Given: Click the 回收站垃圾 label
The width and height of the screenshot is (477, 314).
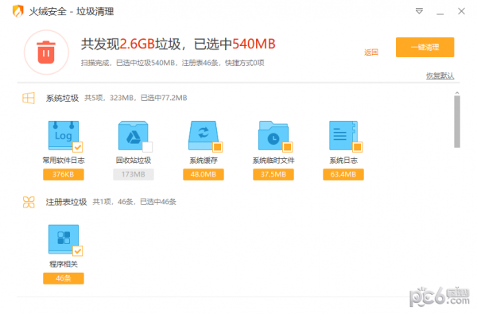Looking at the screenshot, I should click(134, 161).
